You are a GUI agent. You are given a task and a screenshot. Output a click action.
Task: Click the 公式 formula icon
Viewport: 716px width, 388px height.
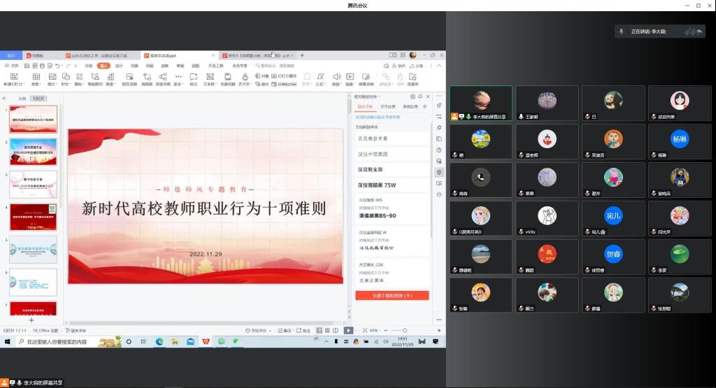pos(320,76)
